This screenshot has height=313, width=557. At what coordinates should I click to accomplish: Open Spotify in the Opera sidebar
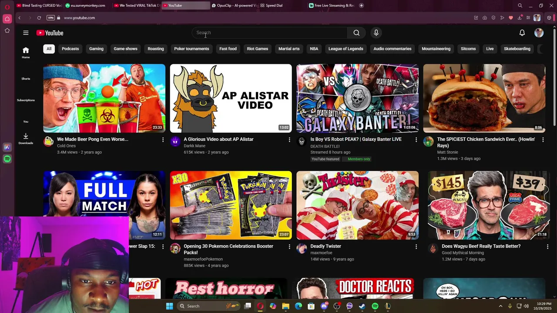(x=7, y=159)
